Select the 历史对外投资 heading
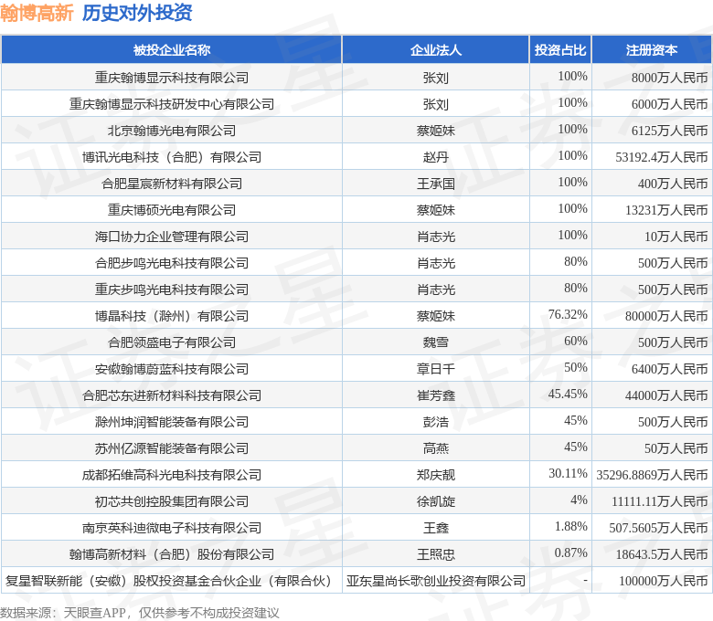713x621 pixels. [x=137, y=13]
